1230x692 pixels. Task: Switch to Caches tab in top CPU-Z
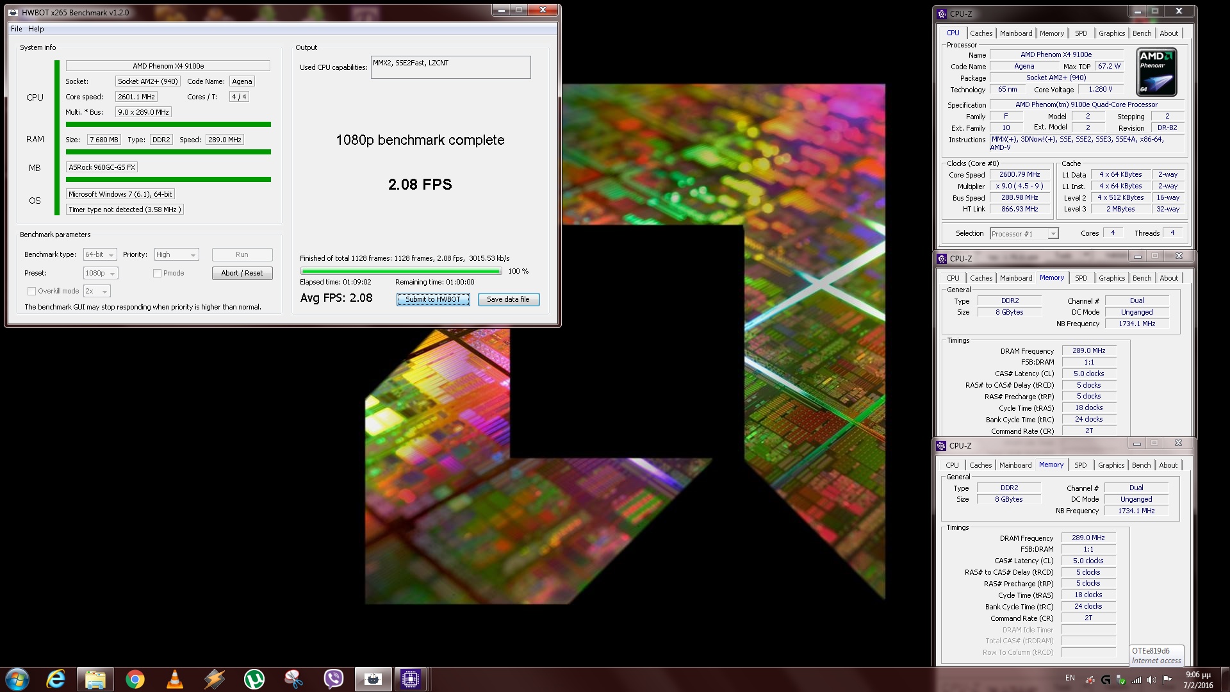coord(981,33)
